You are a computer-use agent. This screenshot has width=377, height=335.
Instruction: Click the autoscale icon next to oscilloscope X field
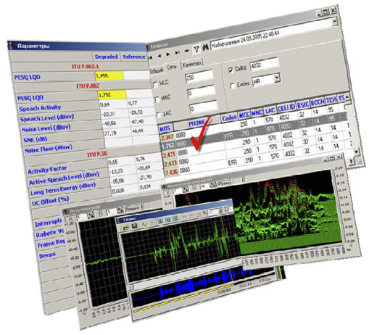pos(91,215)
